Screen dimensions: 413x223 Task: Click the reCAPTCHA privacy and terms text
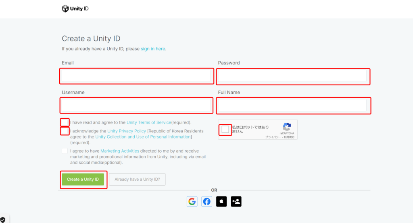coord(280,137)
